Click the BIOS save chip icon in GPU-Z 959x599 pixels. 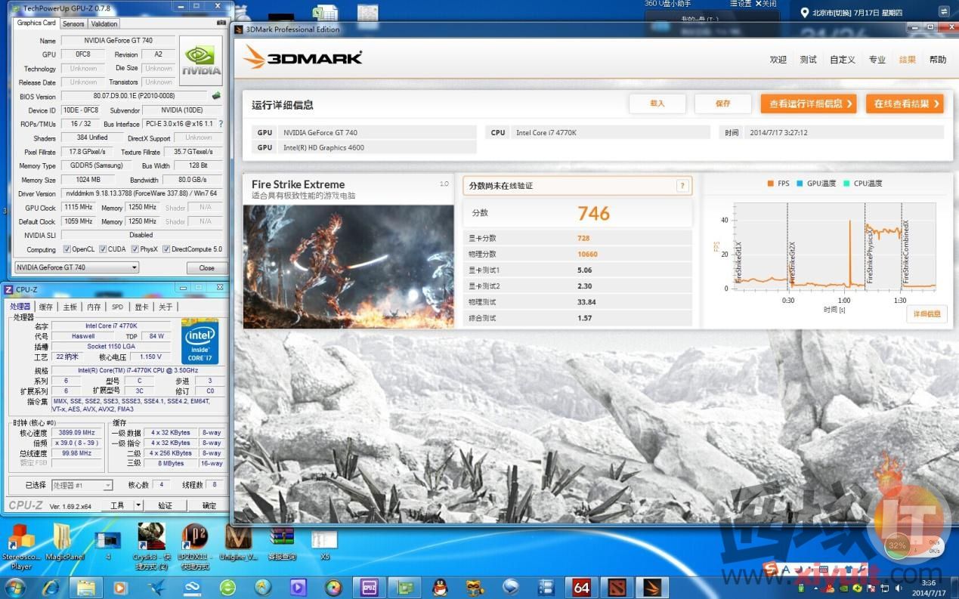[216, 96]
